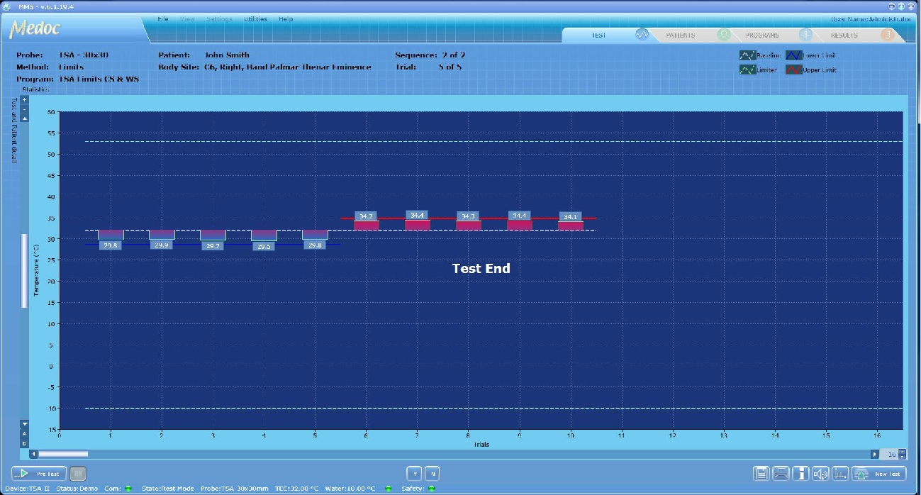Click the New Test button
This screenshot has height=495, width=921.
point(879,474)
